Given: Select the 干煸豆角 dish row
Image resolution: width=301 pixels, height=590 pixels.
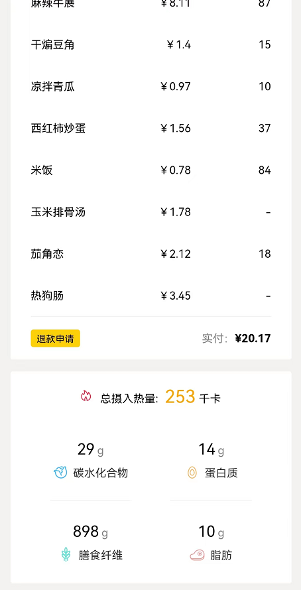Looking at the screenshot, I should (x=151, y=45).
